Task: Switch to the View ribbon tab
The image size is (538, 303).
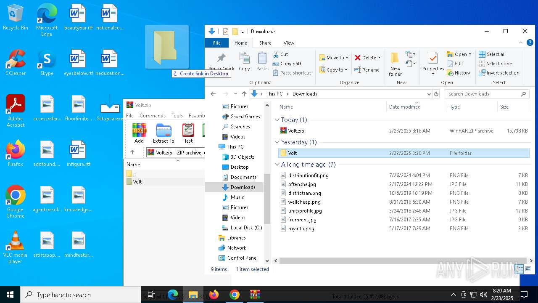Action: click(x=289, y=43)
